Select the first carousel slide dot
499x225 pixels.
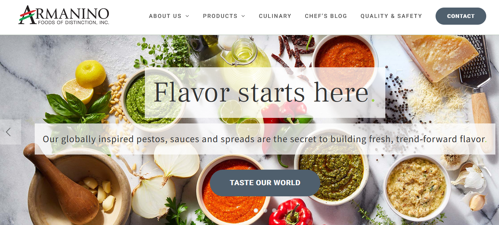256,210
